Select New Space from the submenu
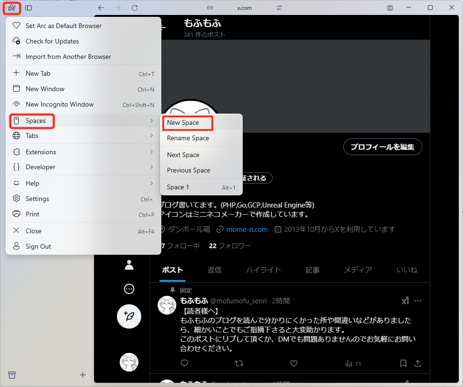463x387 pixels. click(x=184, y=122)
